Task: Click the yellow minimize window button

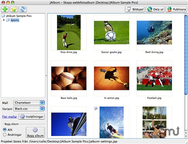Action: [8, 3]
